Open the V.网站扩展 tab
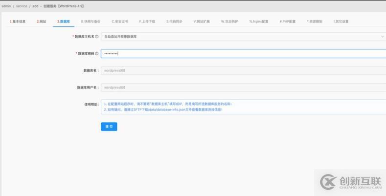This screenshot has height=196, width=386. click(x=202, y=22)
